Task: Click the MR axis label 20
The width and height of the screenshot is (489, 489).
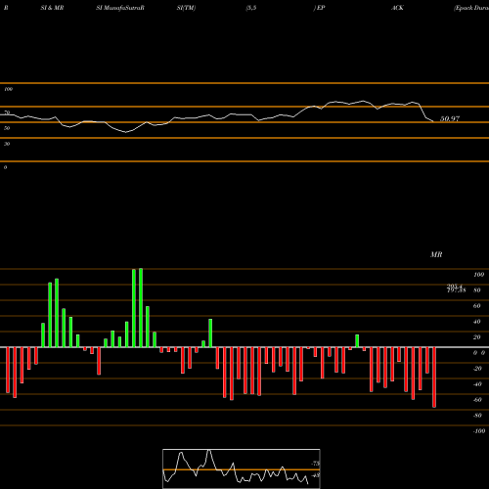Action: click(x=477, y=337)
